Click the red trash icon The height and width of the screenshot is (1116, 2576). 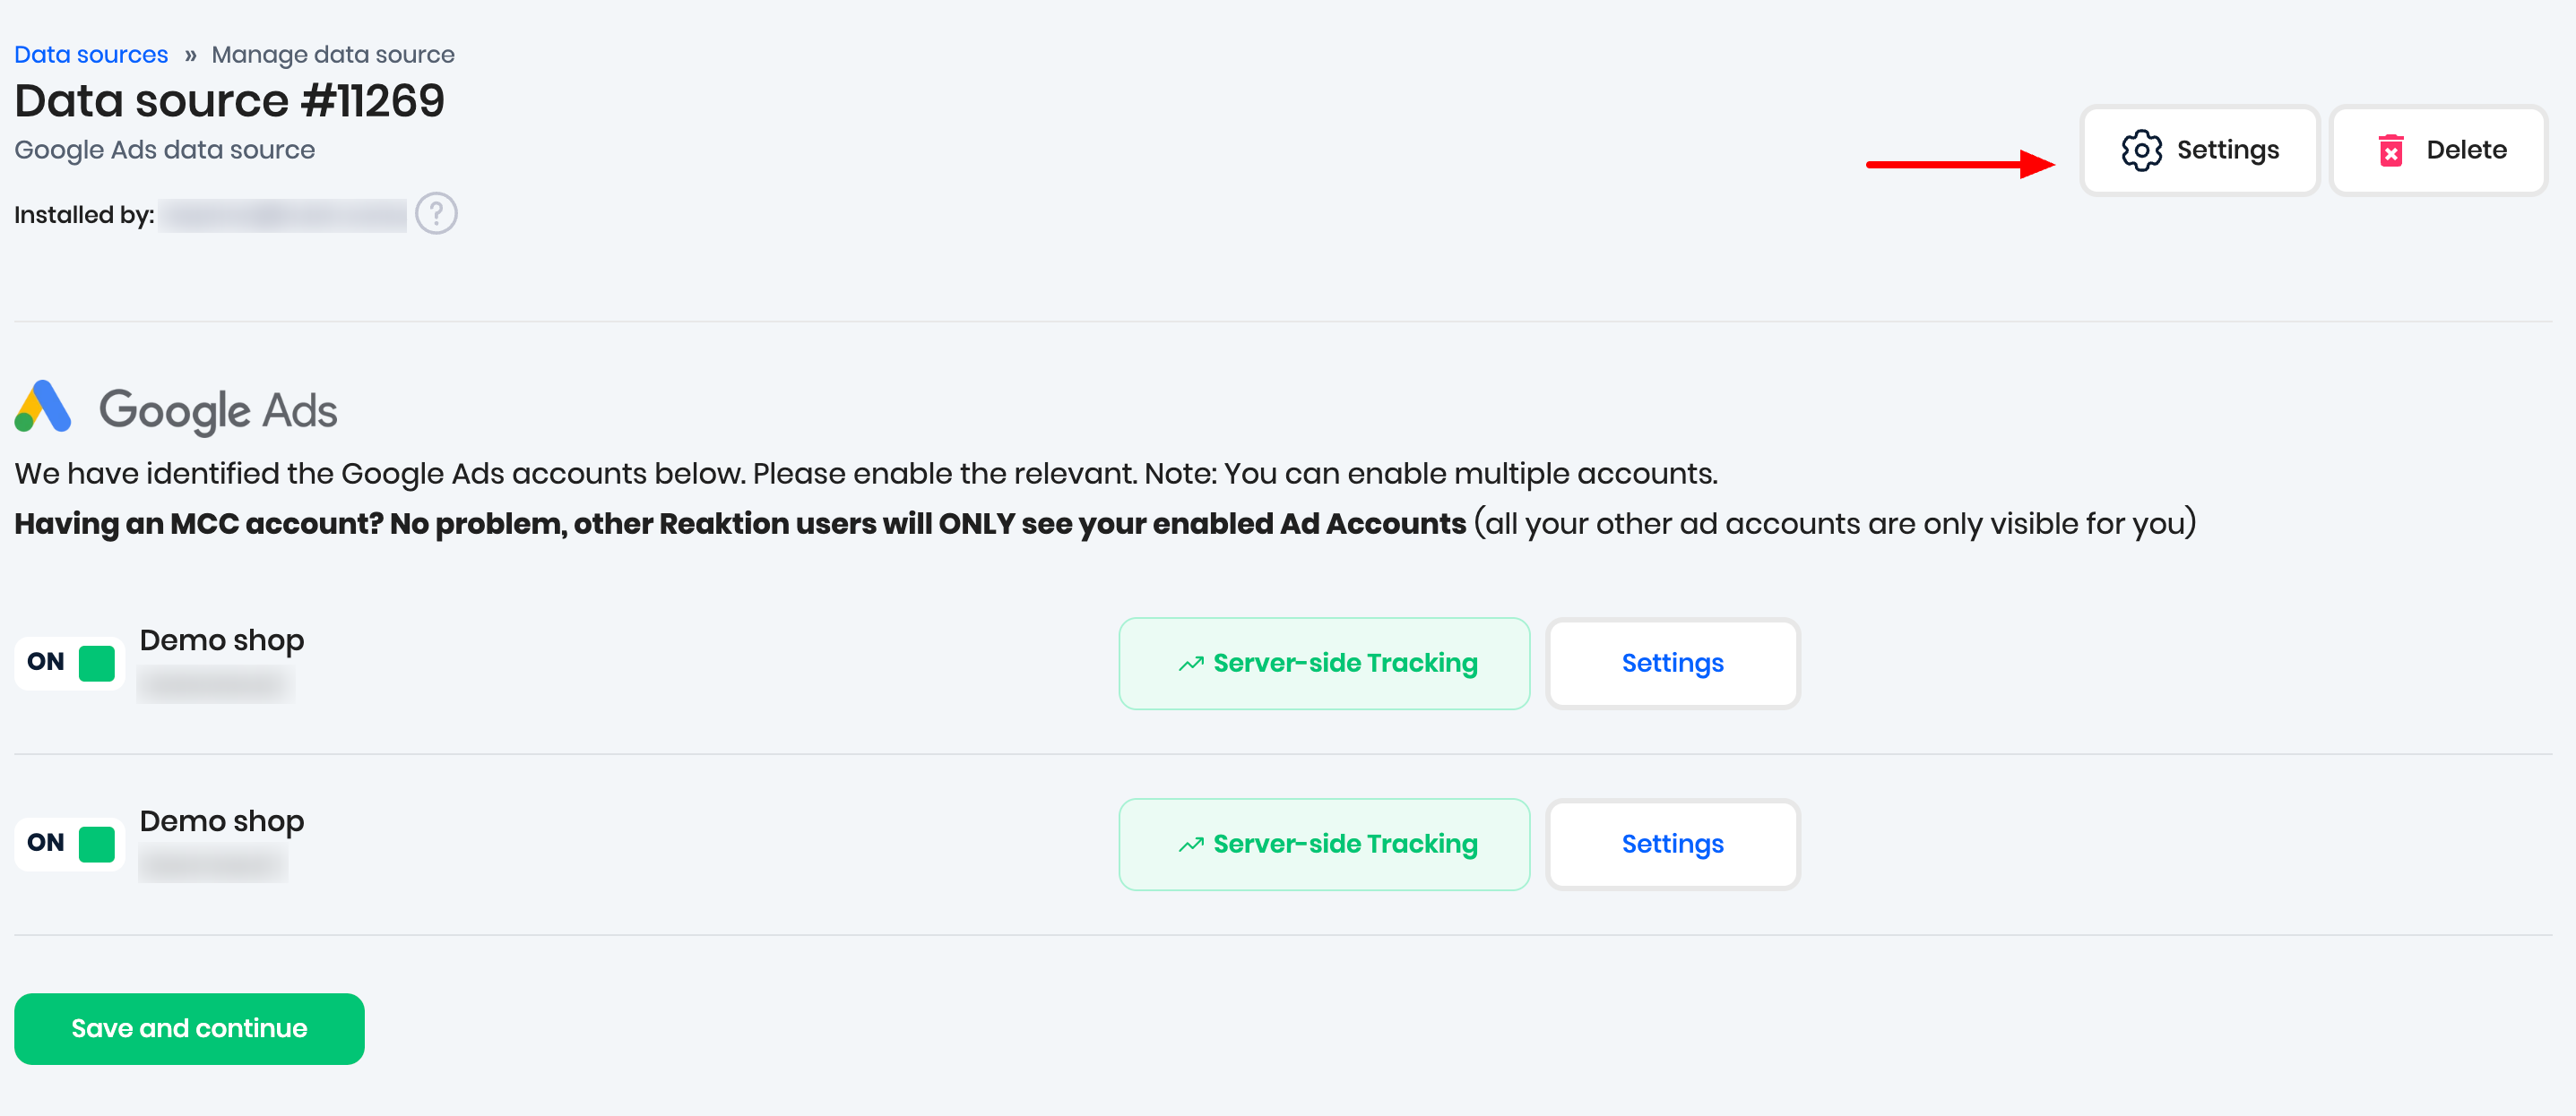[x=2390, y=150]
